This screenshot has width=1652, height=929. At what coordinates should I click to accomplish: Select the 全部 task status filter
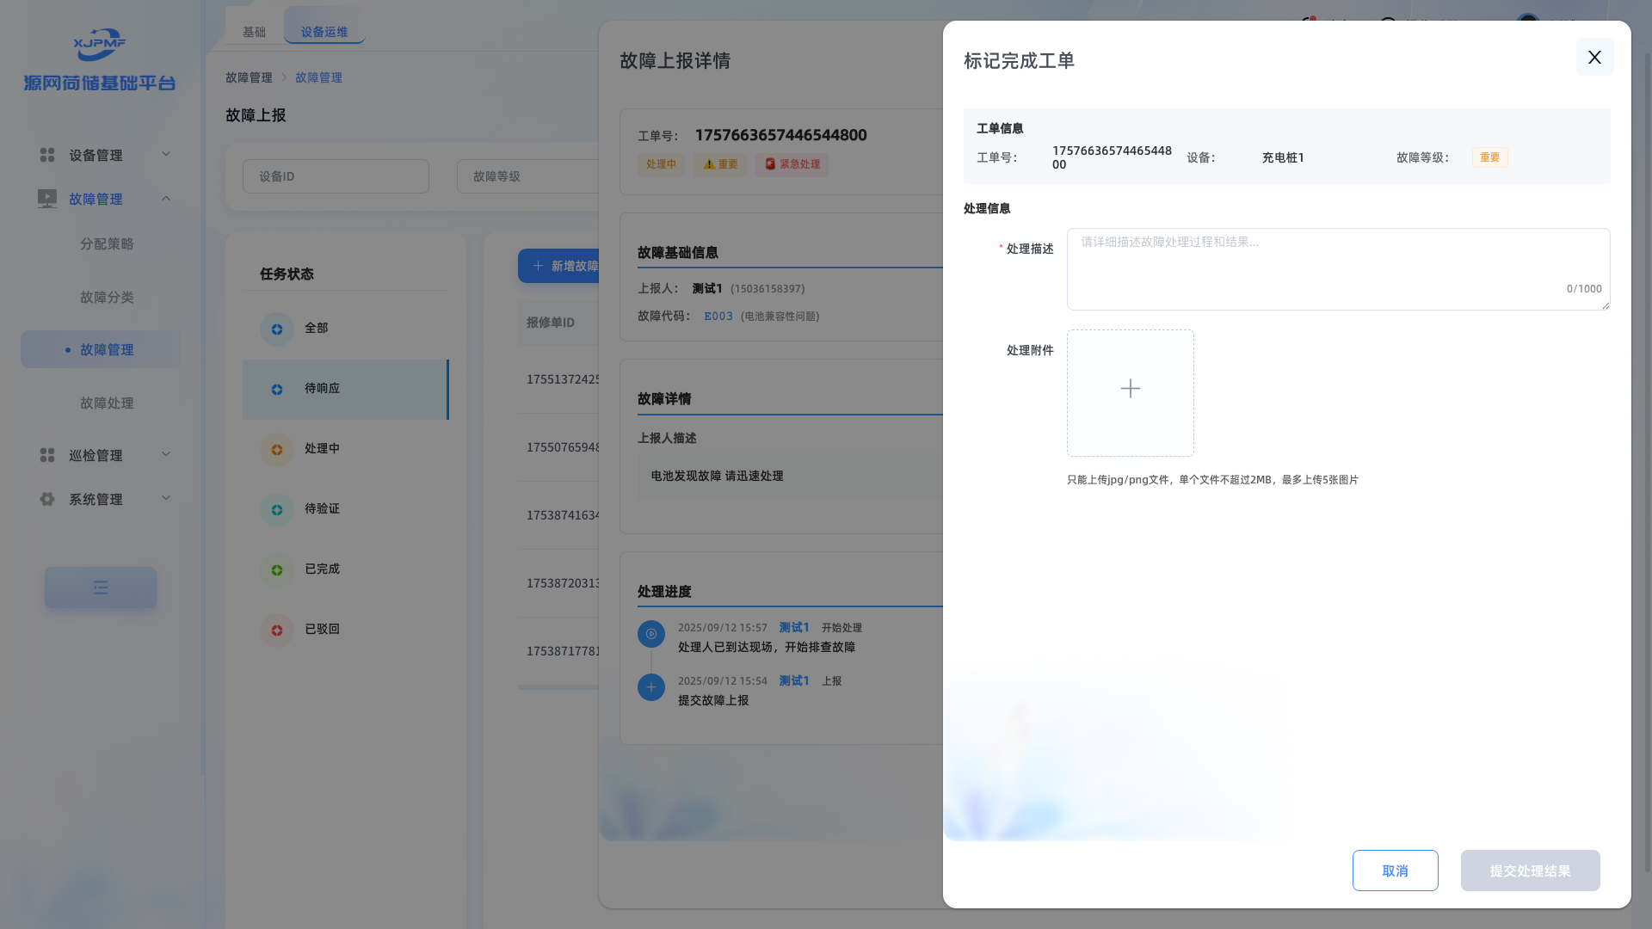[316, 329]
